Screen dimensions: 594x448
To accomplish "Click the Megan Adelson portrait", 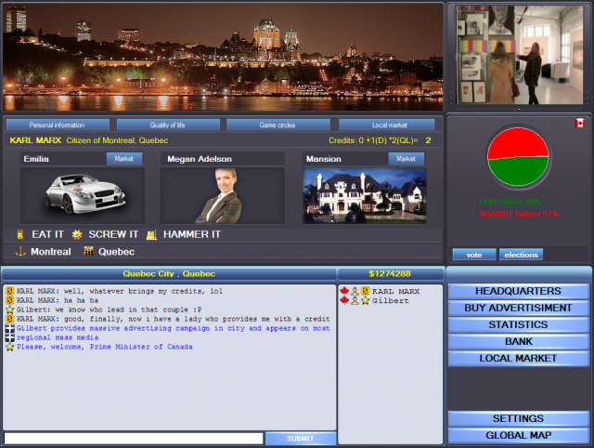I will pyautogui.click(x=223, y=195).
